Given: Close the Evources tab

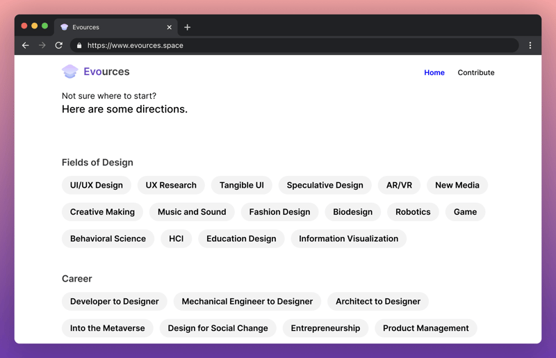Looking at the screenshot, I should click(x=169, y=27).
